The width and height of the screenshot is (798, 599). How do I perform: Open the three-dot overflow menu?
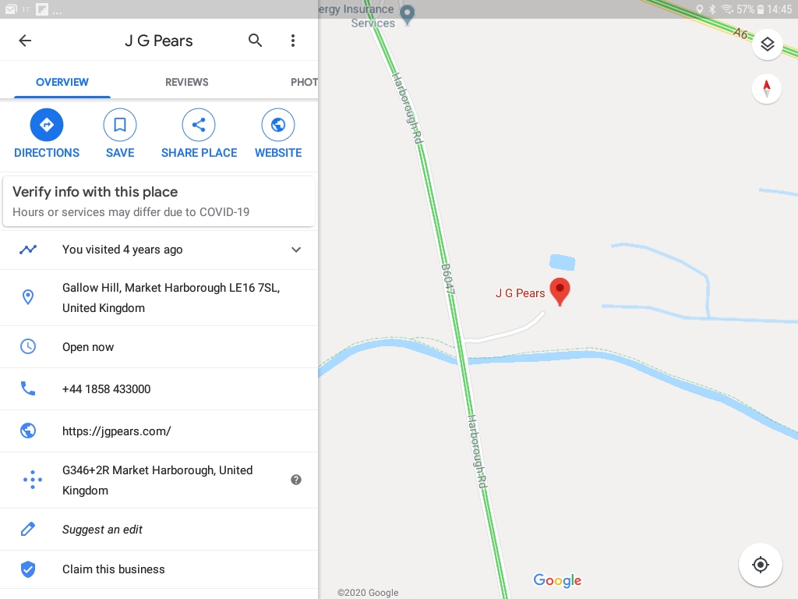(293, 41)
